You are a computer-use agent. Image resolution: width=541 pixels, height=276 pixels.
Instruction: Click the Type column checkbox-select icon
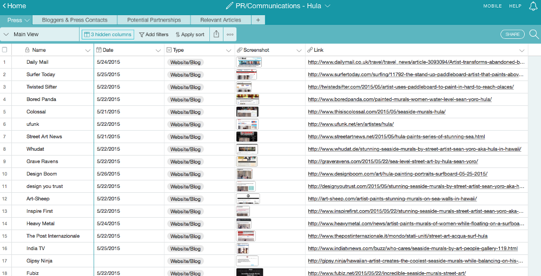pos(169,50)
